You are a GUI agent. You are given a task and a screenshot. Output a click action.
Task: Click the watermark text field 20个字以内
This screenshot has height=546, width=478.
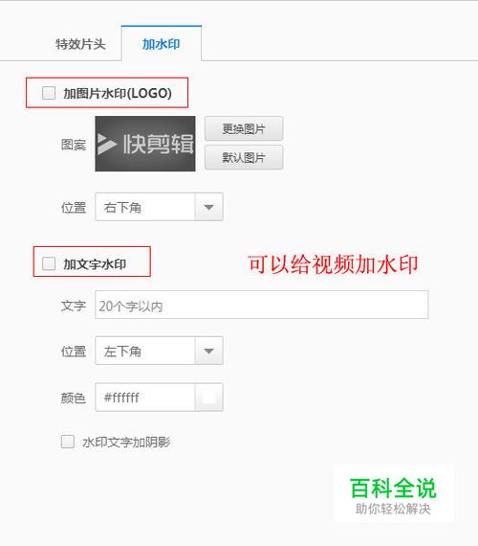[262, 305]
